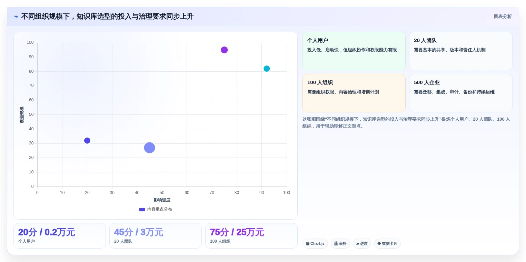The image size is (526, 262).
Task: Toggle the 内容重点分布 legend swatch
Action: (142, 210)
